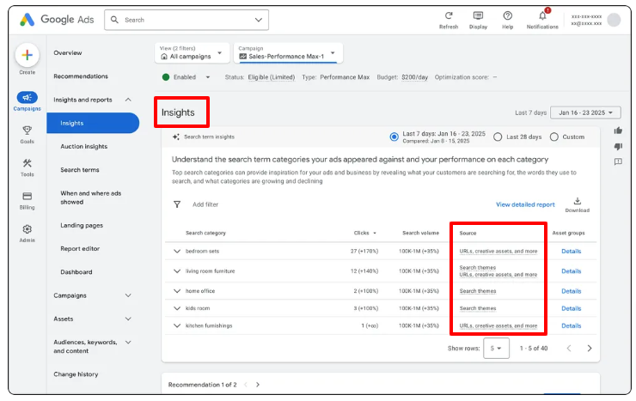This screenshot has height=401, width=636.
Task: Open the Admin gear icon
Action: (x=28, y=229)
